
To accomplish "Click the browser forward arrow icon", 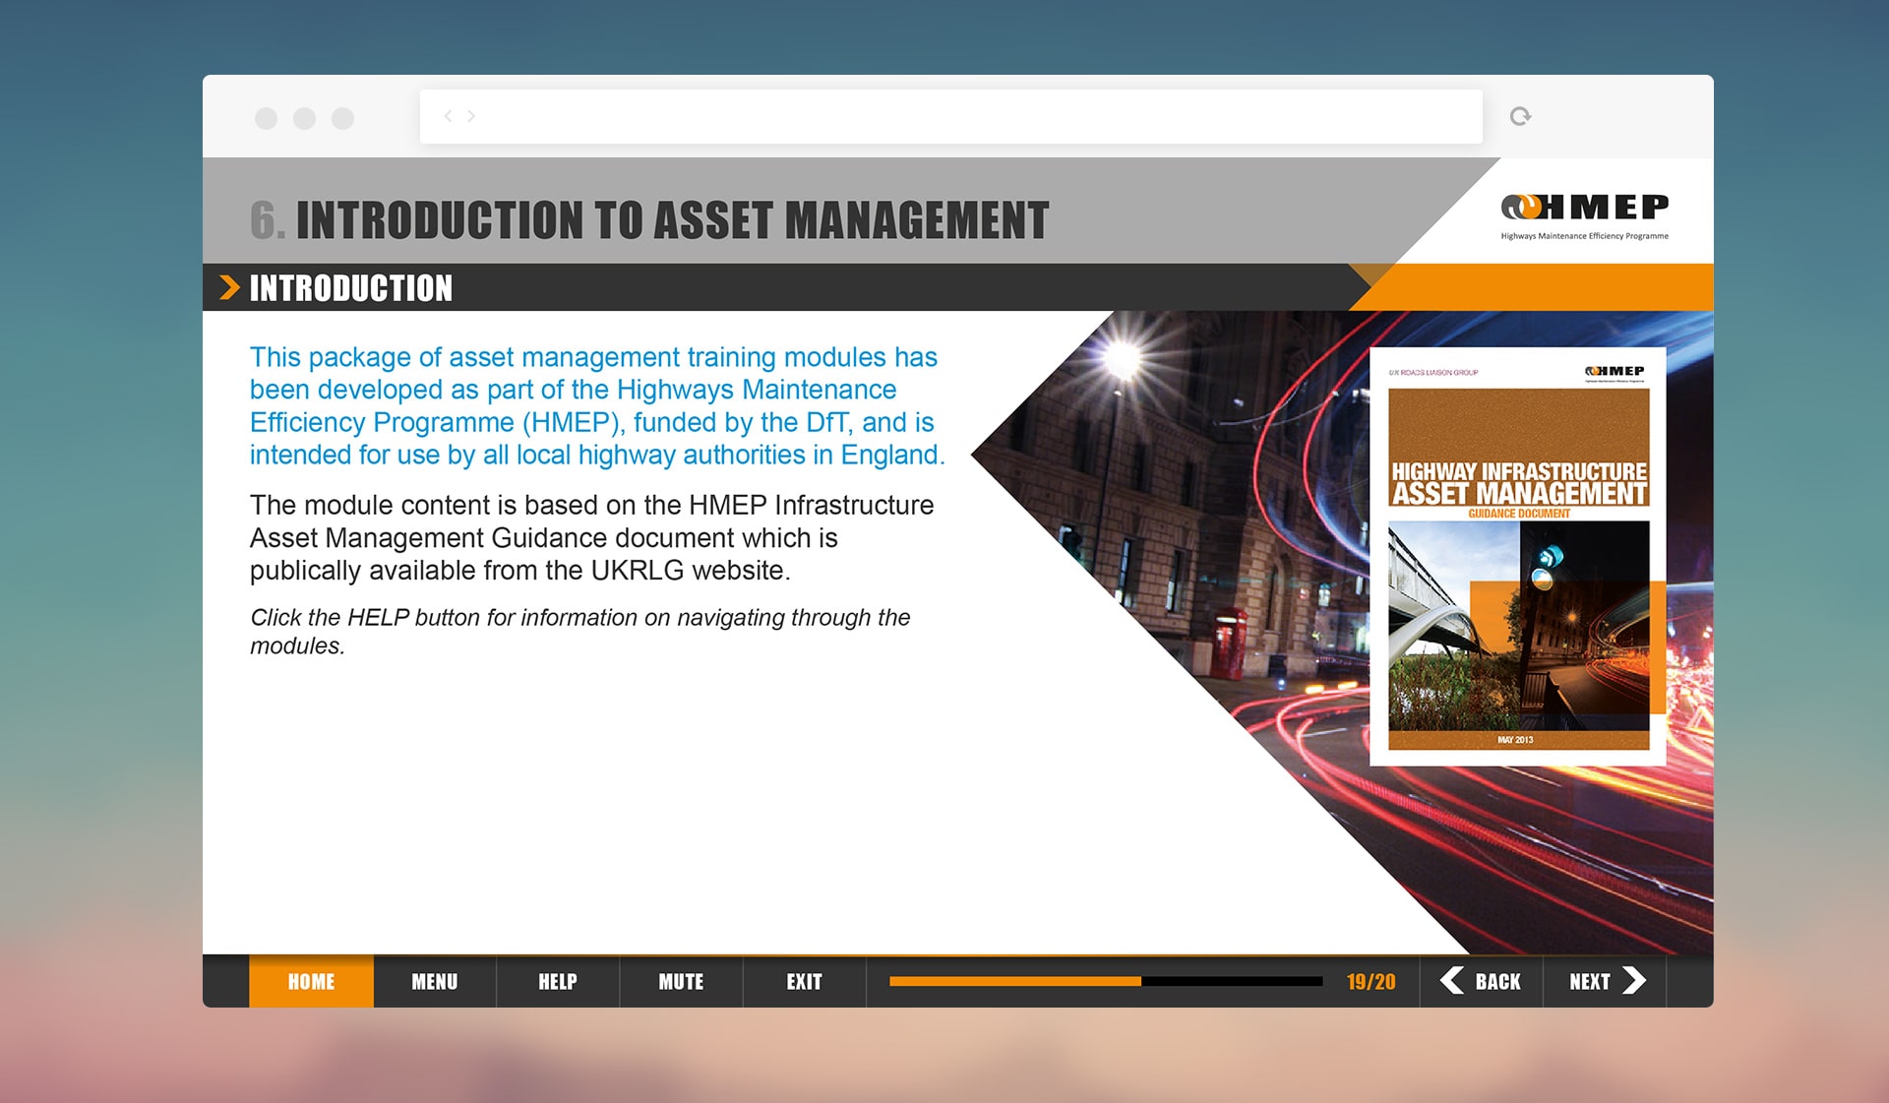I will point(471,116).
